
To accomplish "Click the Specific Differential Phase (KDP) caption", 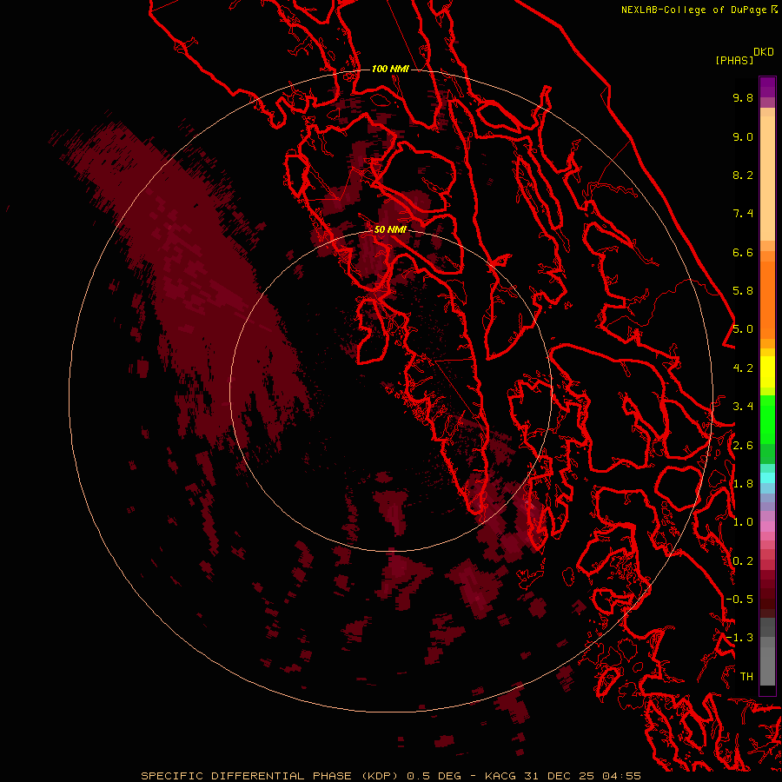I will pos(390,776).
